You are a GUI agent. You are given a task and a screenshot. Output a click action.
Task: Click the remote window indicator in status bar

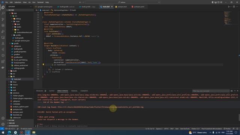(2, 129)
